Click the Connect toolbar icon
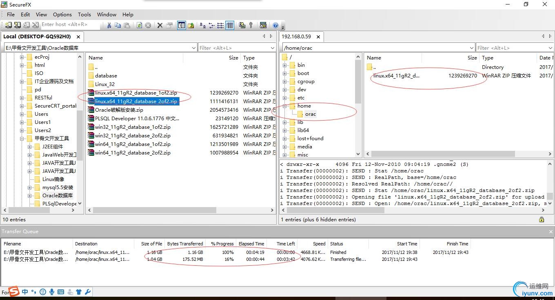Screen dimensions: 555x300 tap(9, 25)
